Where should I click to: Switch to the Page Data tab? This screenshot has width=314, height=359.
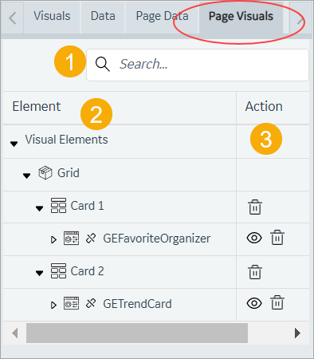click(x=163, y=16)
